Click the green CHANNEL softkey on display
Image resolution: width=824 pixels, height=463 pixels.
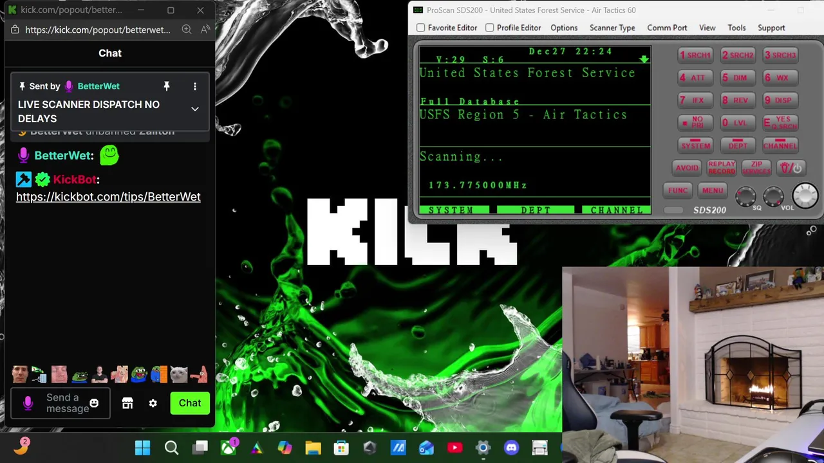point(617,210)
